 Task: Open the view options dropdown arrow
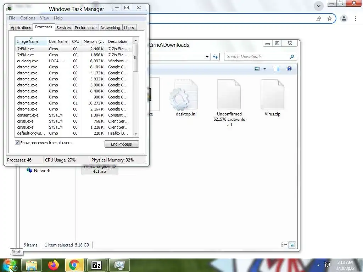click(x=264, y=69)
